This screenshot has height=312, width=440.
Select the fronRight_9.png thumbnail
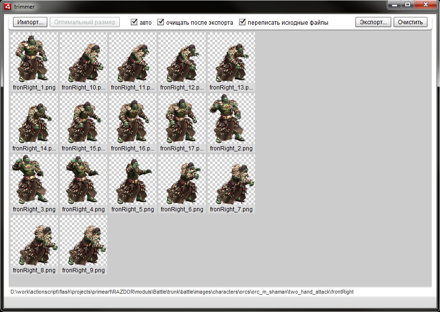84,245
